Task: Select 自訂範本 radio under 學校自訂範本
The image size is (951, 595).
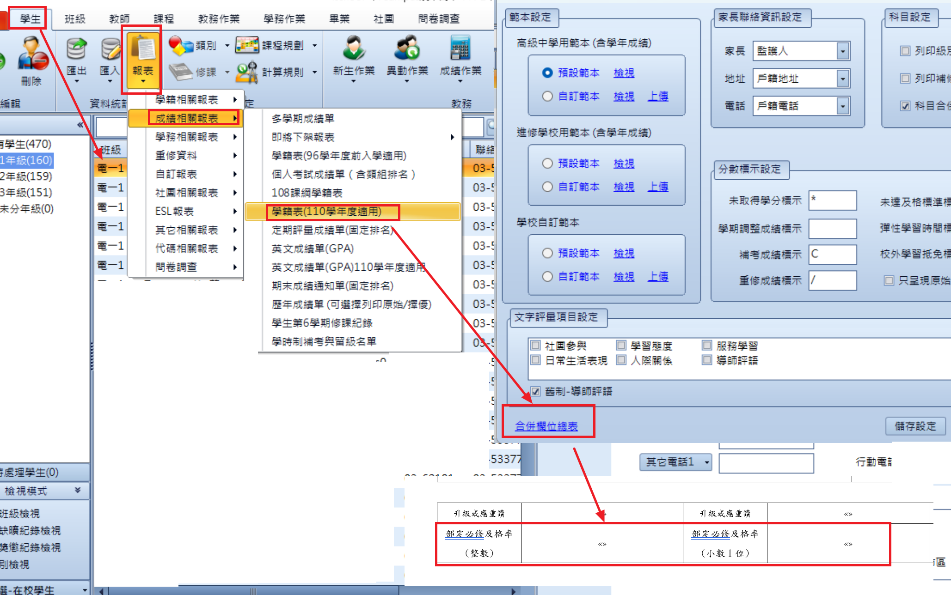Action: (547, 276)
